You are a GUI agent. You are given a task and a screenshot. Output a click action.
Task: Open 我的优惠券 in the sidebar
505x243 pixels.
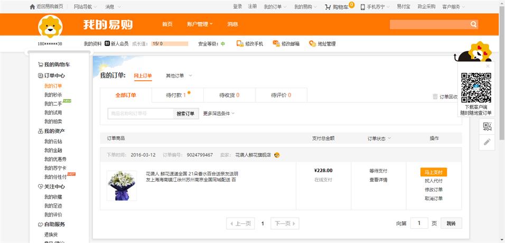55,159
